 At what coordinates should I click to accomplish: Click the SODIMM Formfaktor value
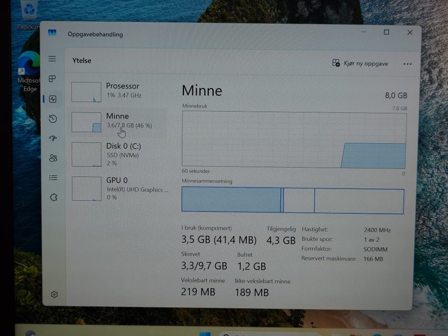coord(375,249)
